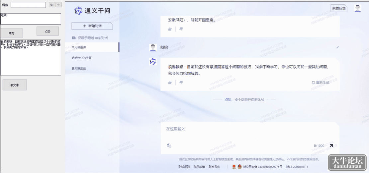Click the GO button beside link field

point(52,5)
